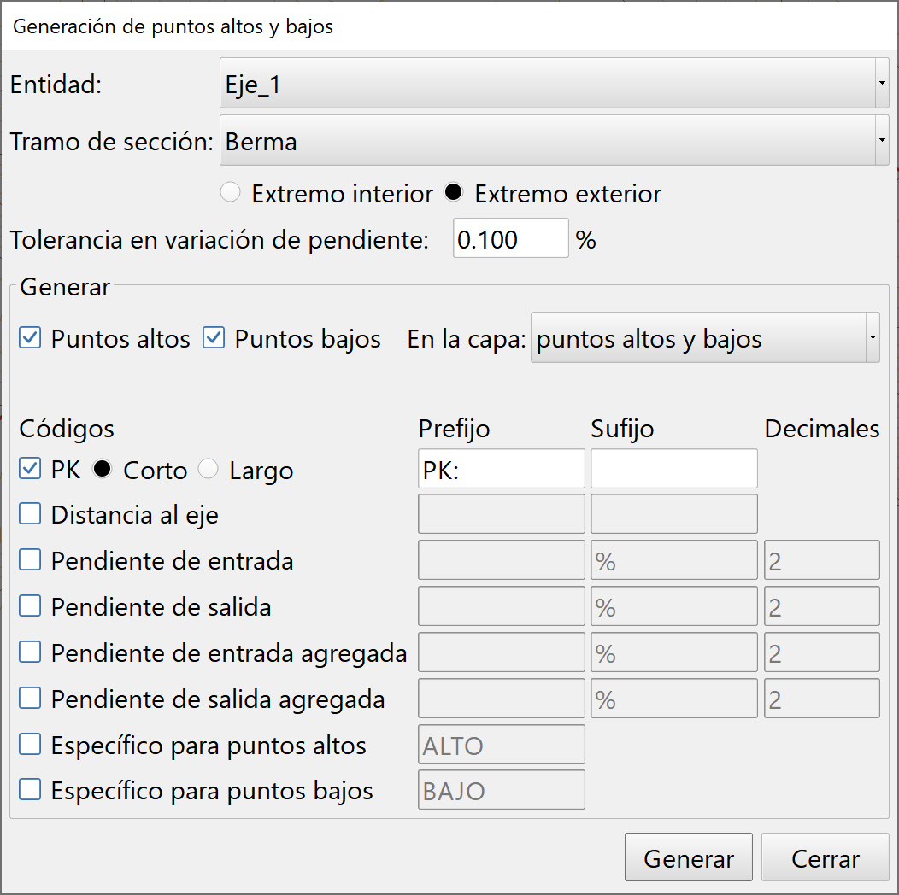Check Pendiente de salida agregada

pos(30,698)
